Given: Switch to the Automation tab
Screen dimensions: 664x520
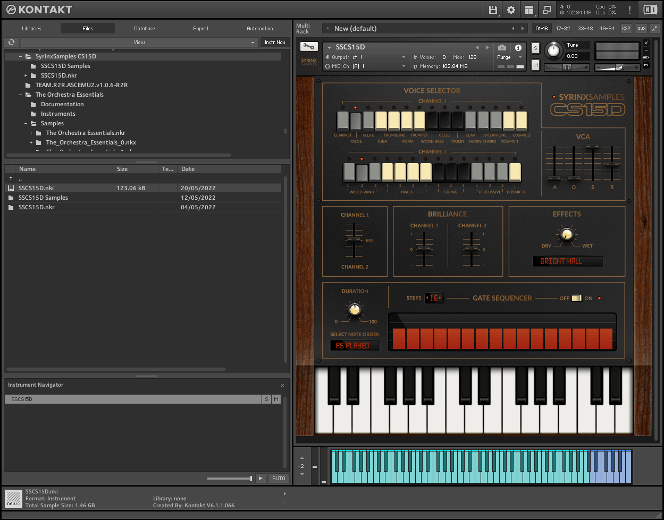Looking at the screenshot, I should pyautogui.click(x=260, y=29).
